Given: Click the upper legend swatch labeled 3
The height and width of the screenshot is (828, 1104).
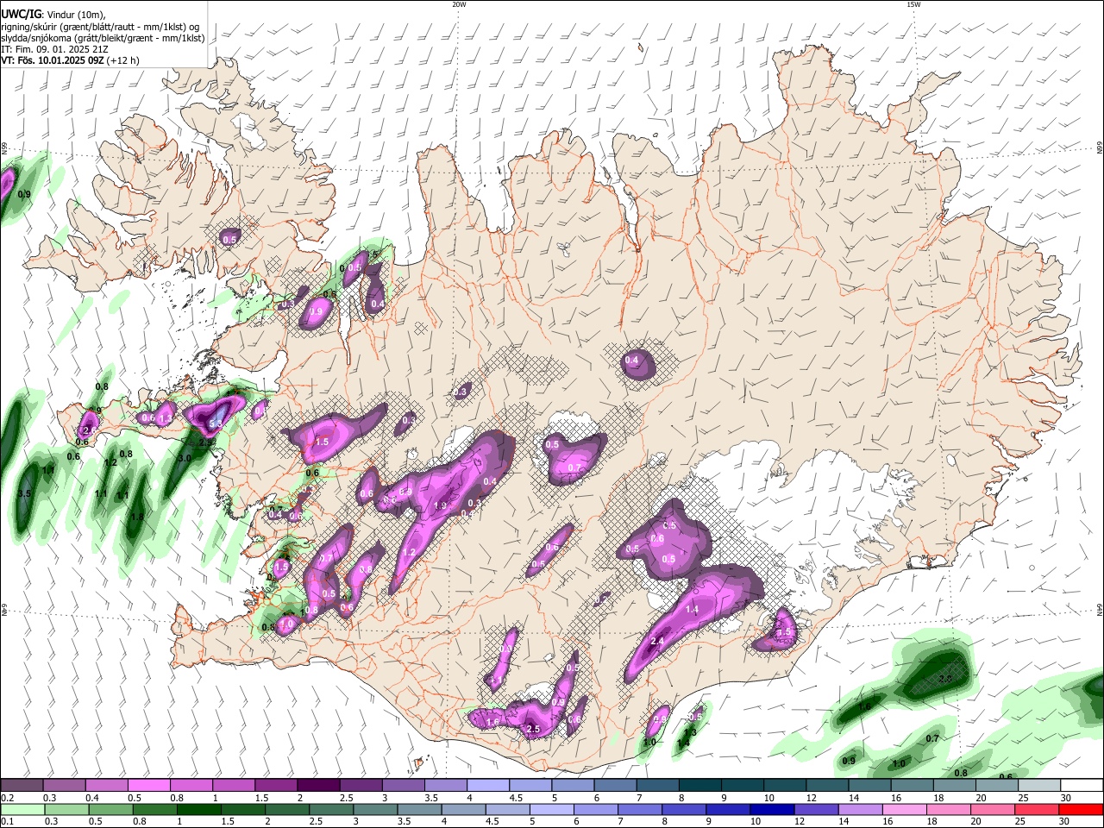Looking at the screenshot, I should (x=402, y=786).
